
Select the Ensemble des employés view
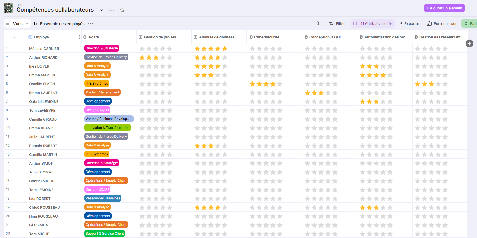59,23
